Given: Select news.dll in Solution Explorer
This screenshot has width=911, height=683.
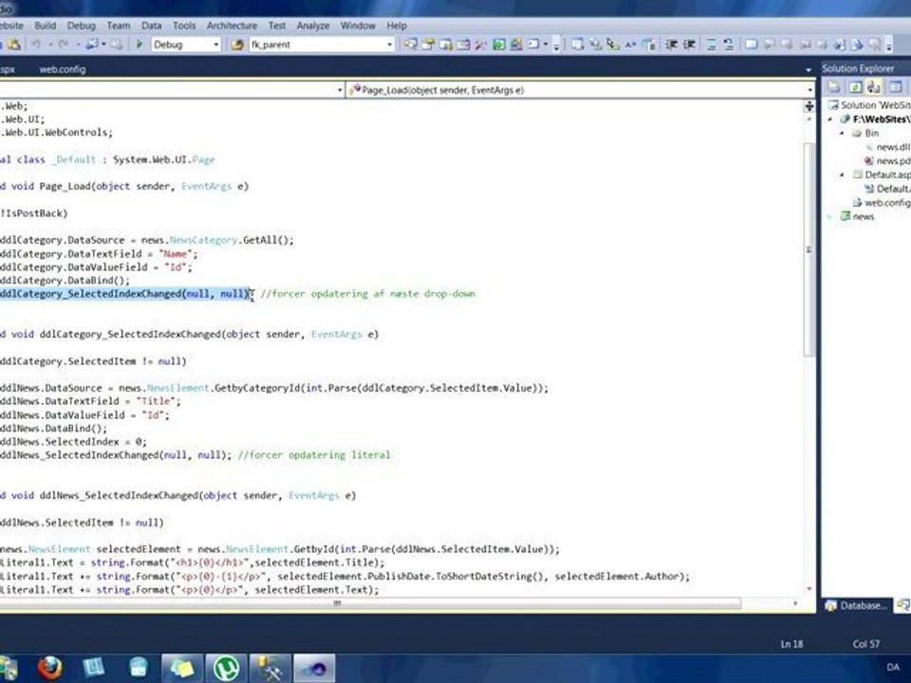Looking at the screenshot, I should pos(888,147).
